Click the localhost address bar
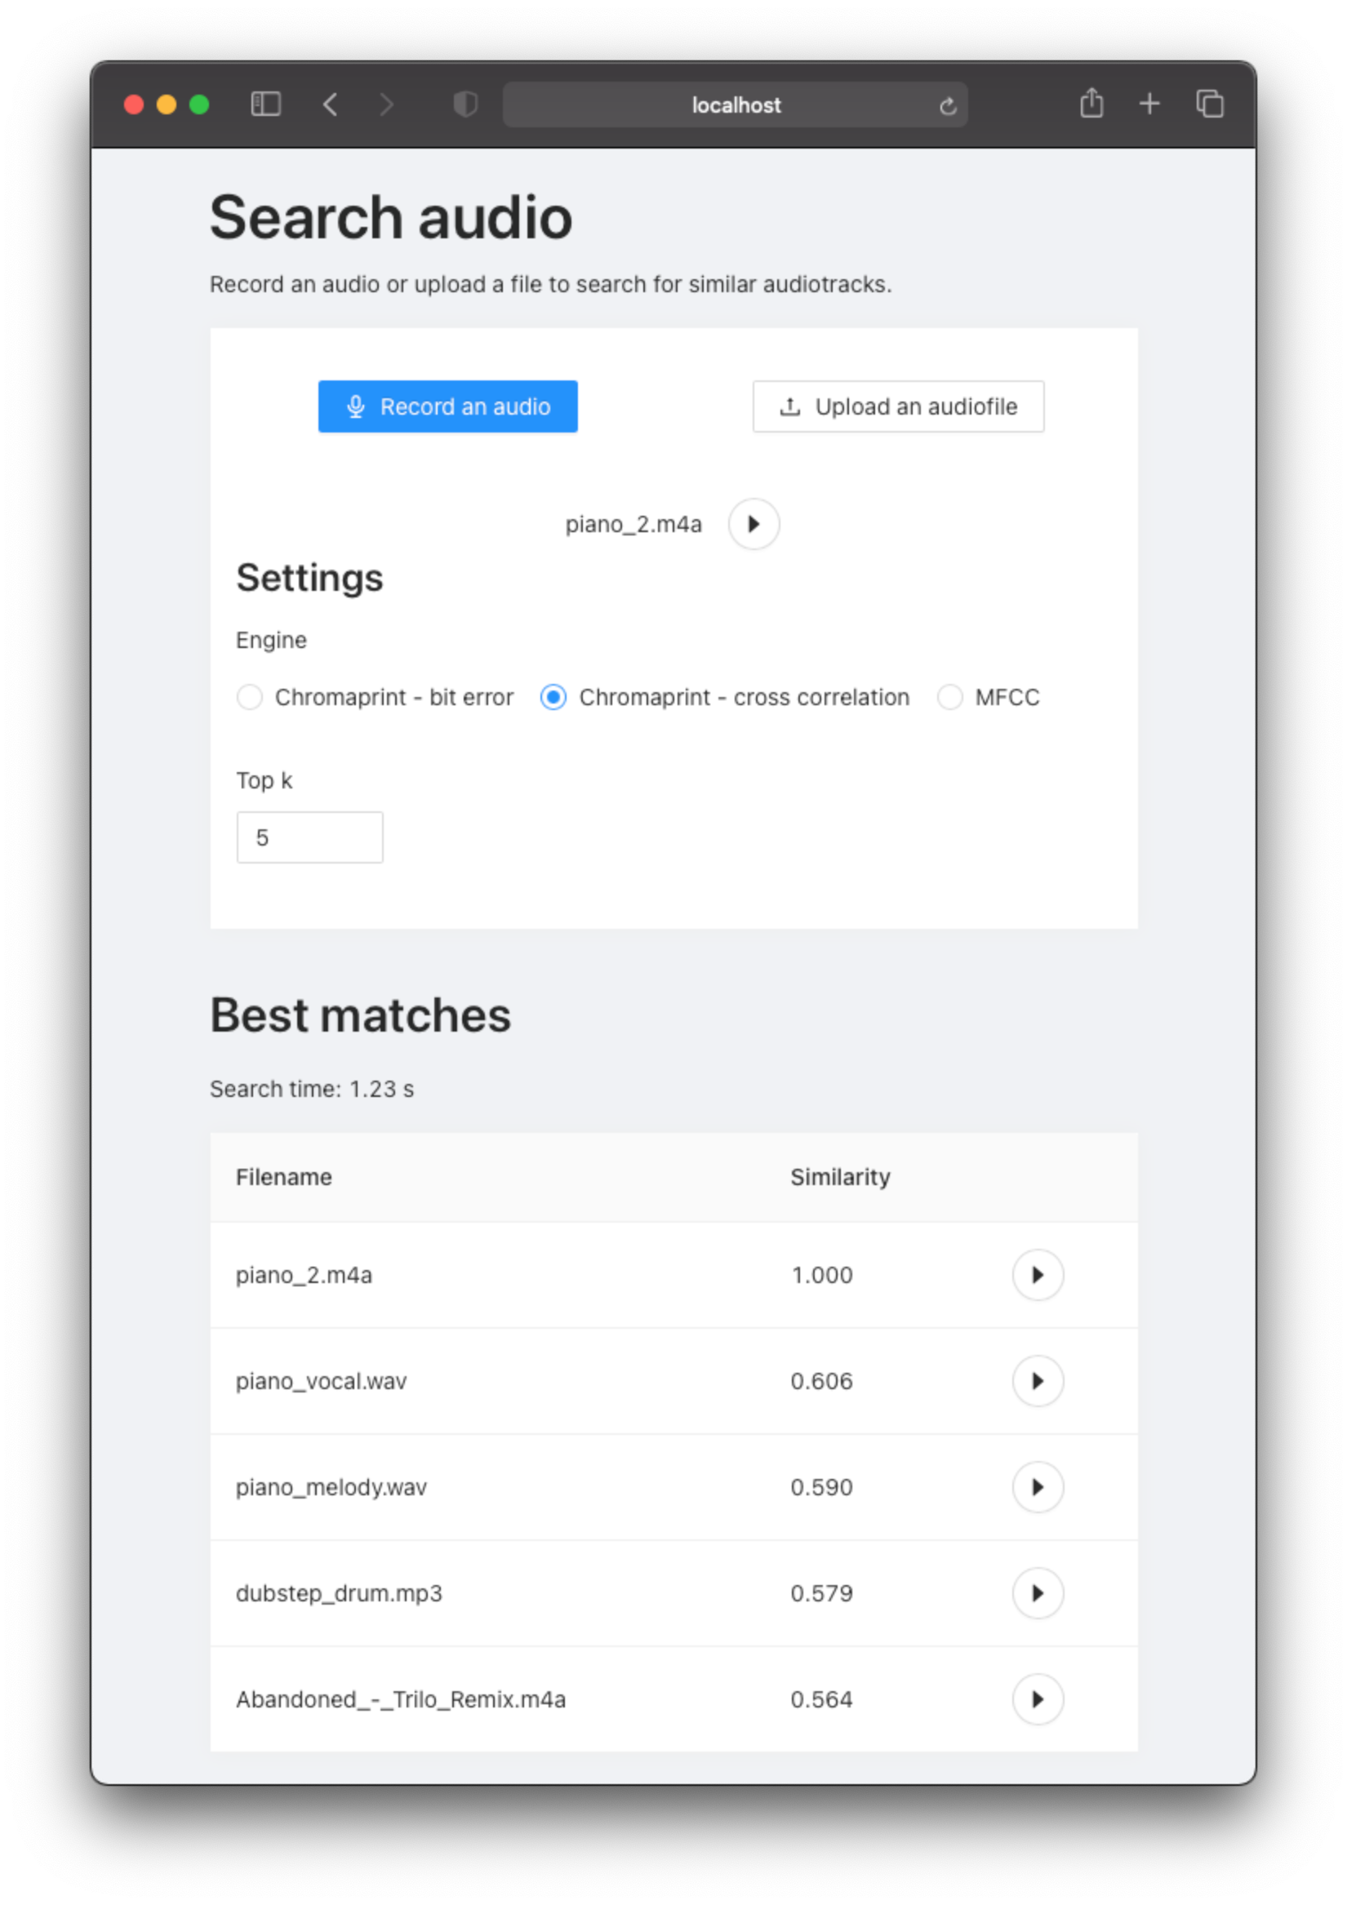This screenshot has height=1905, width=1347. pyautogui.click(x=735, y=104)
